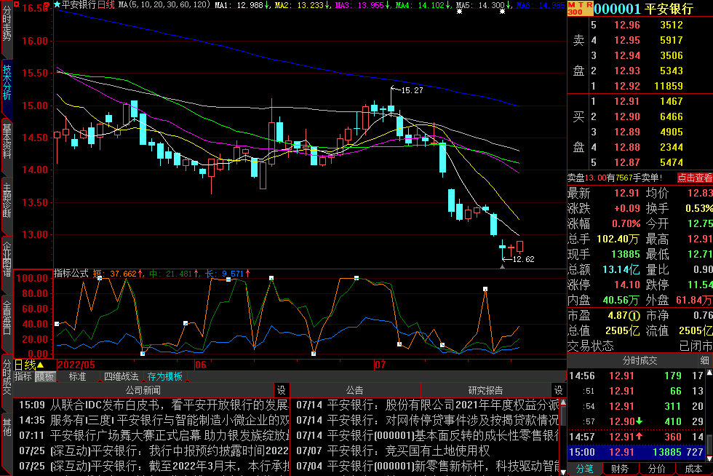
Task: Click the gray triangle marker below the 12.62 low
Action: (x=503, y=267)
